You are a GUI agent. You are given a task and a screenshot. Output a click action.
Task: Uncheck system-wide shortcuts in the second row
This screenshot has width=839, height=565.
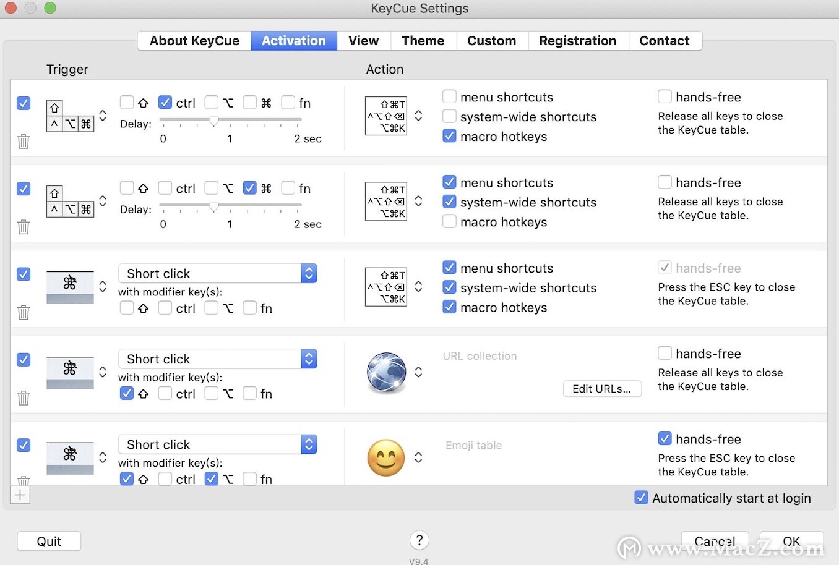(450, 202)
